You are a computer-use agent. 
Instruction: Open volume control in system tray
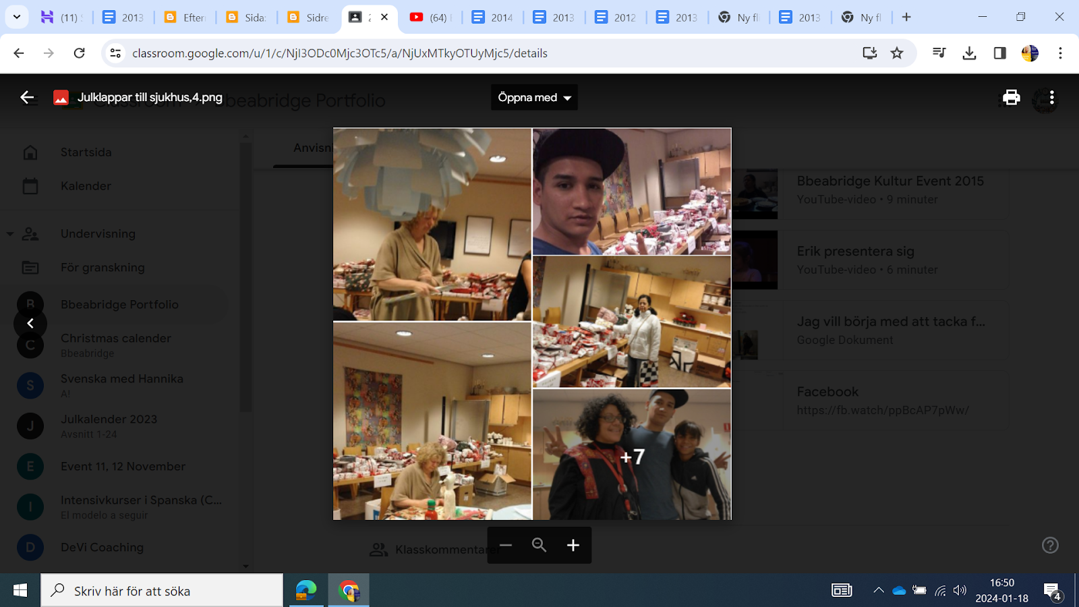(x=960, y=591)
